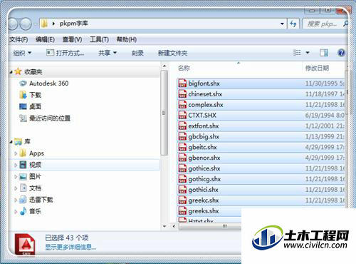Image resolution: width=356 pixels, height=264 pixels.
Task: Expand the Documents (文档) library node
Action: coord(16,188)
